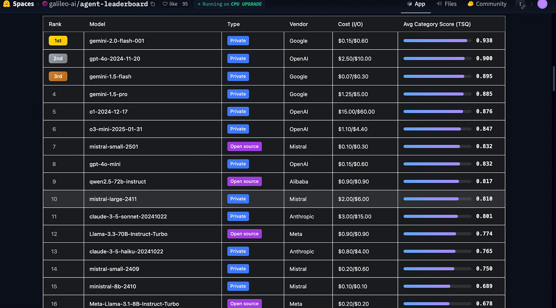The image size is (556, 308).
Task: Click the Anthropic vendor cell for claude-3-5-haiku
Action: click(x=302, y=252)
